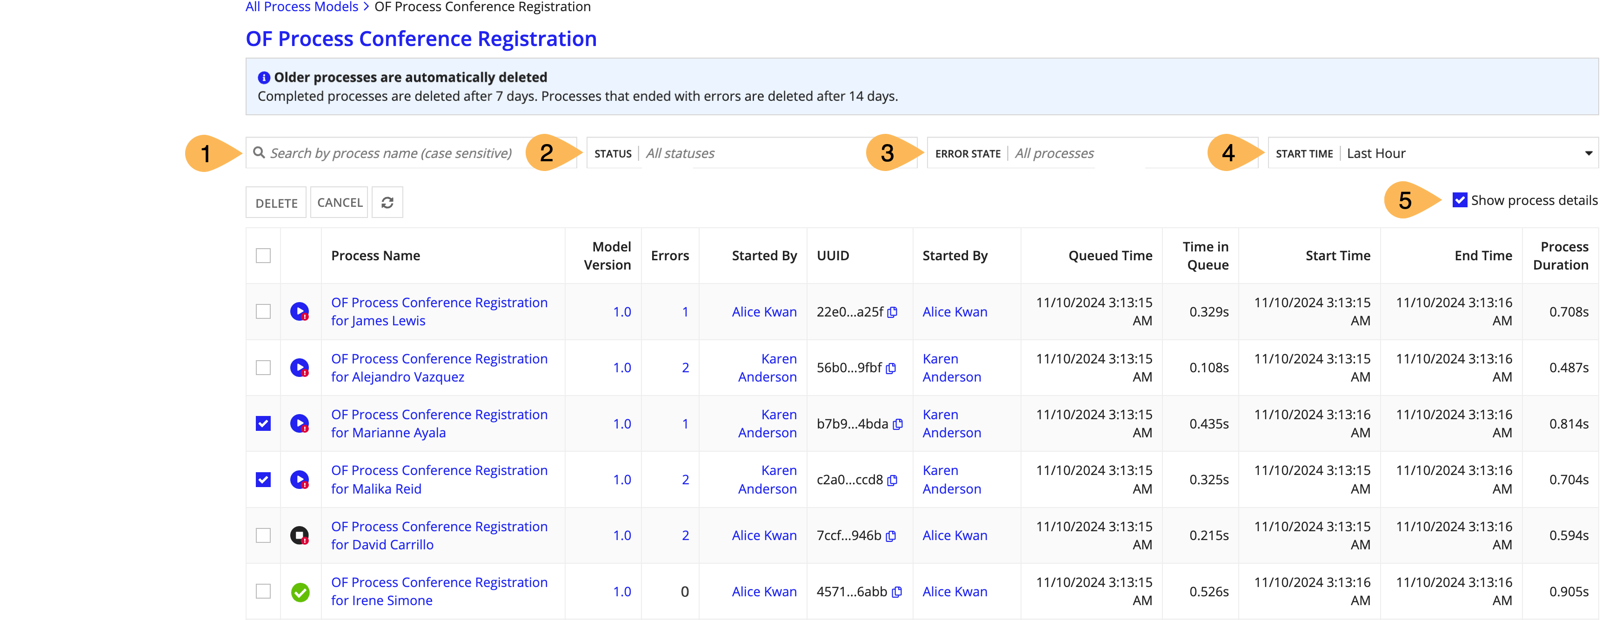
Task: Open process for David Carrillo
Action: [x=439, y=535]
